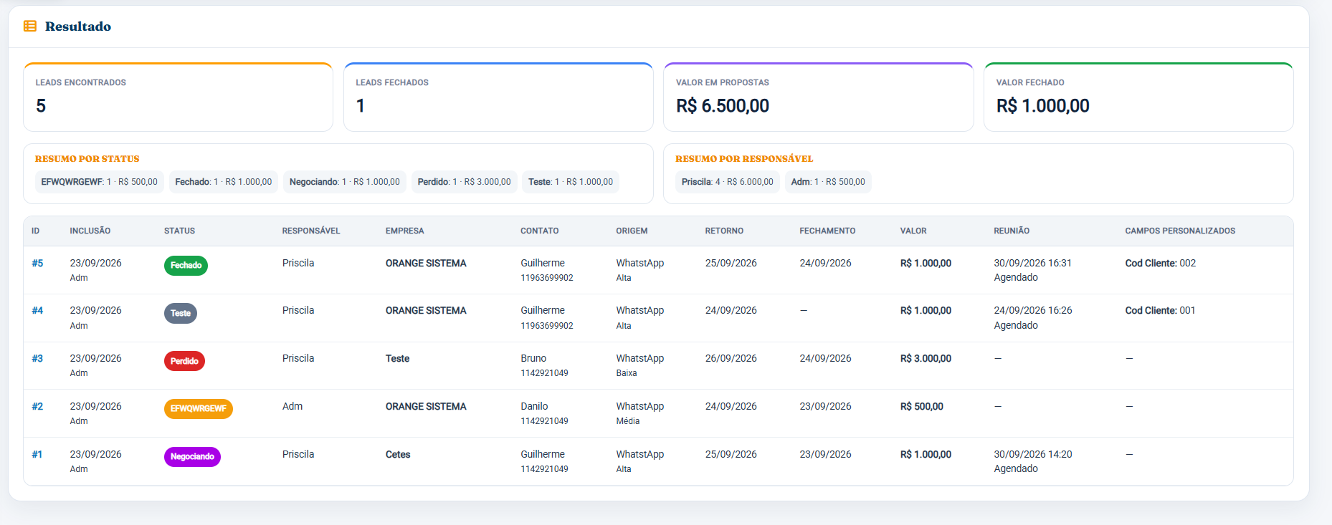This screenshot has height=525, width=1332.
Task: Click the gray Teste badge in row #4
Action: [181, 314]
